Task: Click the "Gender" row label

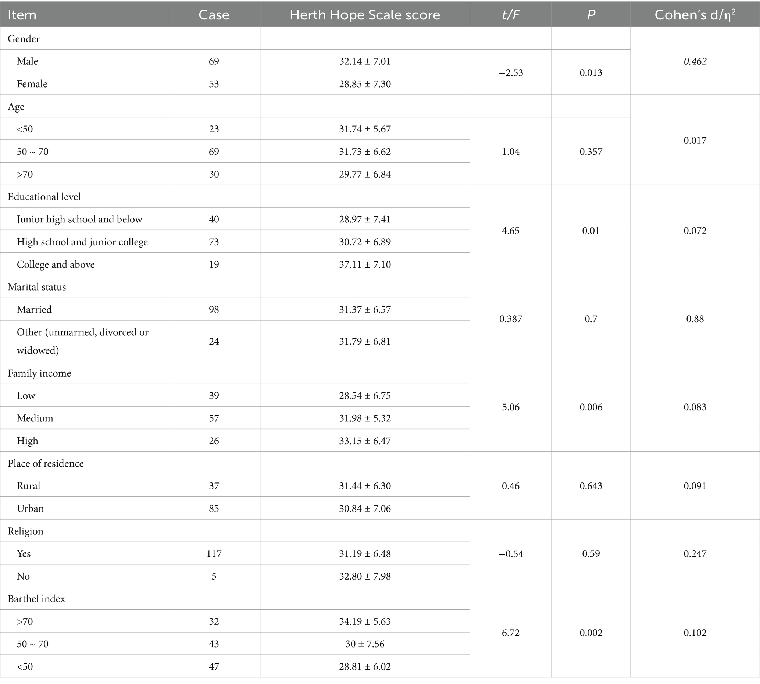Action: (24, 39)
